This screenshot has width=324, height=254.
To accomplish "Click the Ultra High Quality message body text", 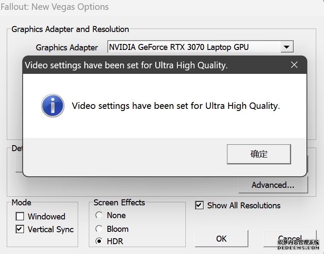I will (176, 106).
